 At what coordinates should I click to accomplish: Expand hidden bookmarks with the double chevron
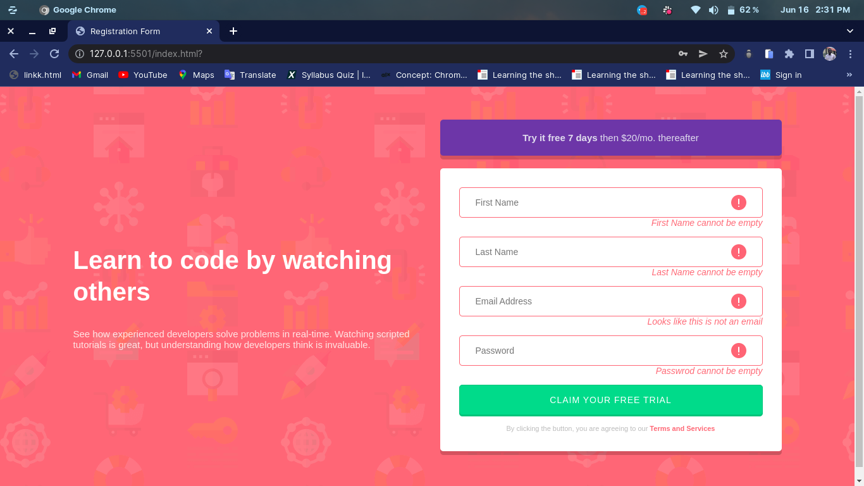tap(849, 75)
